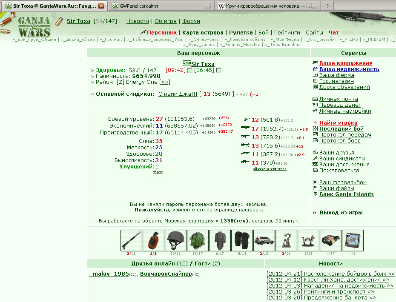396x302 pixels.
Task: Click the gun icon beside Ваше вооружение
Action: tap(315, 63)
